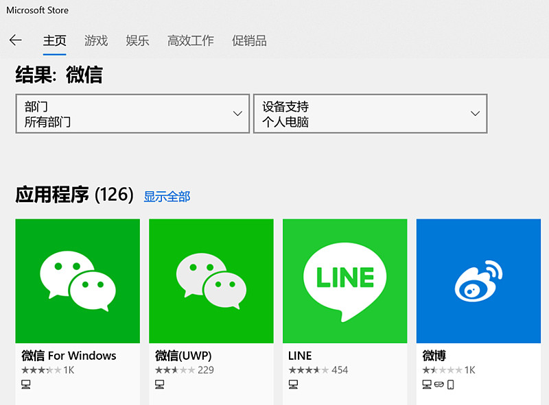Go back using the back arrow
The image size is (549, 405).
click(15, 40)
